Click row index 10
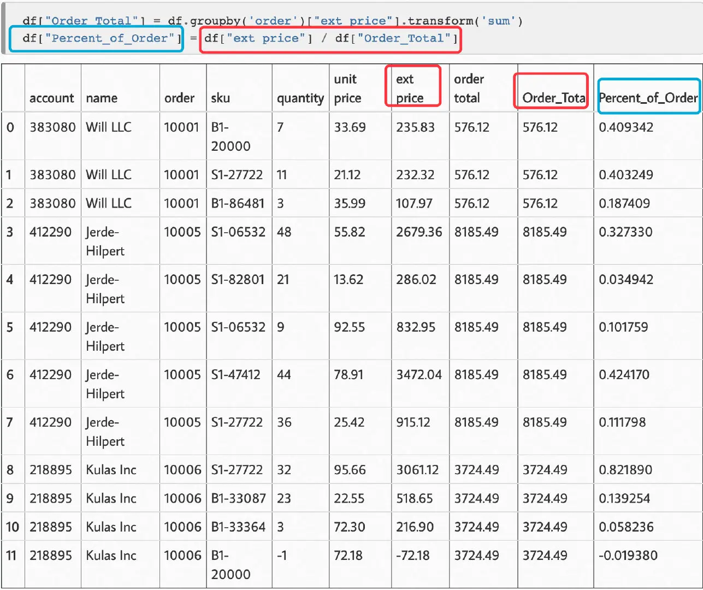This screenshot has width=703, height=590. point(13,527)
